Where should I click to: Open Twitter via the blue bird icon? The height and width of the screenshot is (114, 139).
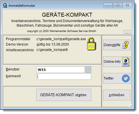(126, 78)
